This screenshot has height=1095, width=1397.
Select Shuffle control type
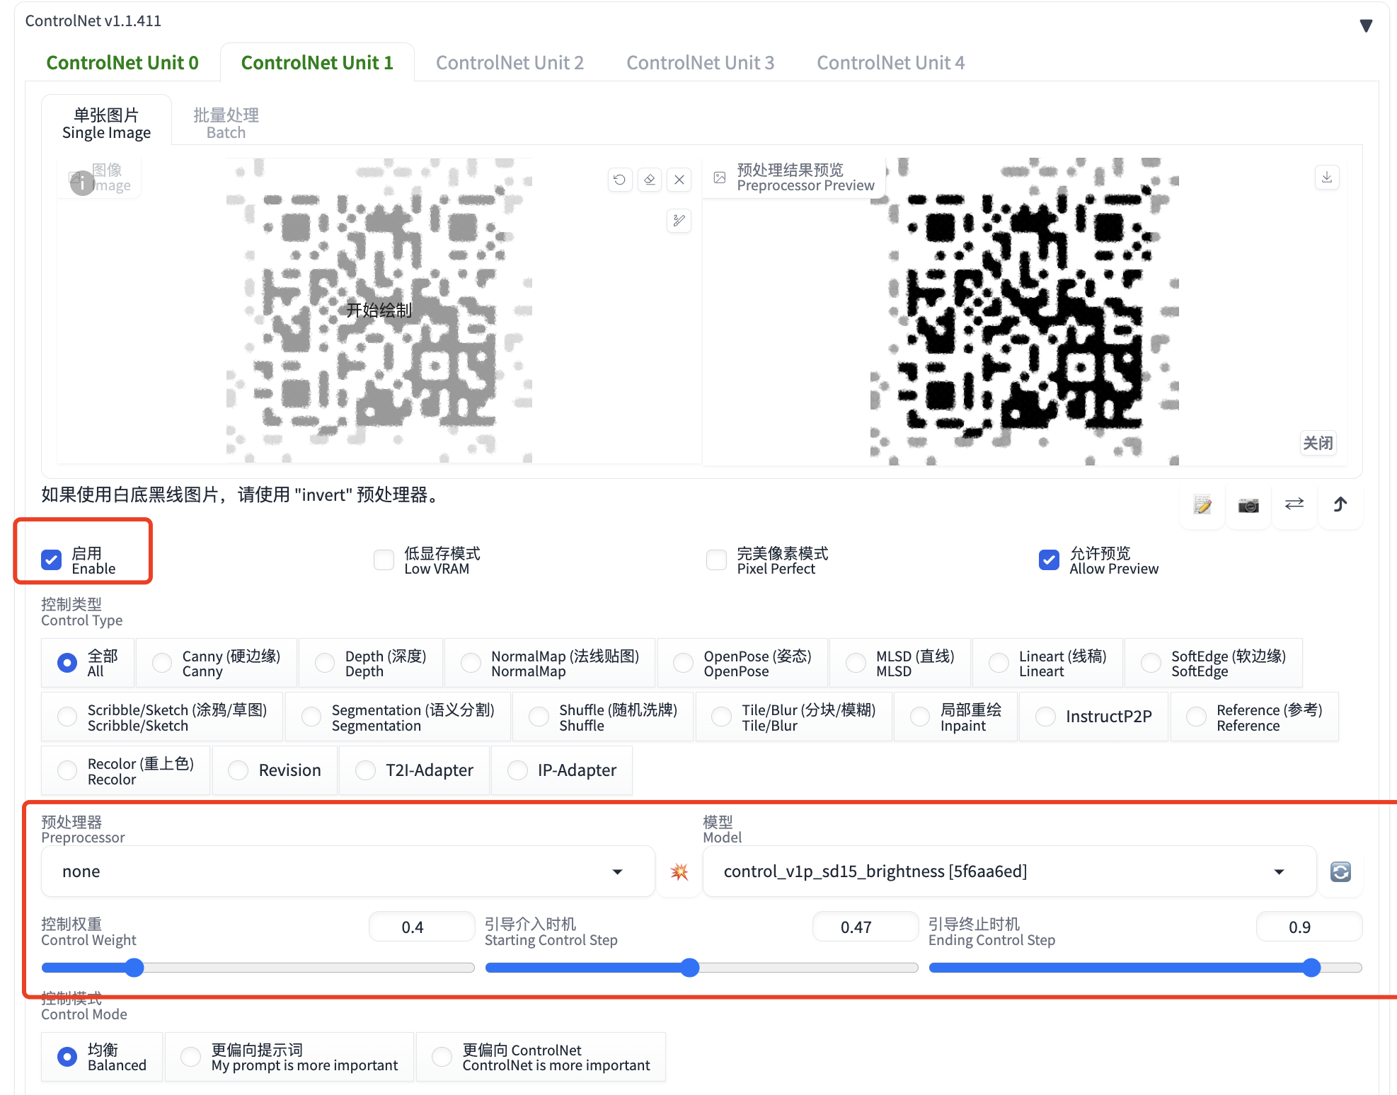pos(603,717)
